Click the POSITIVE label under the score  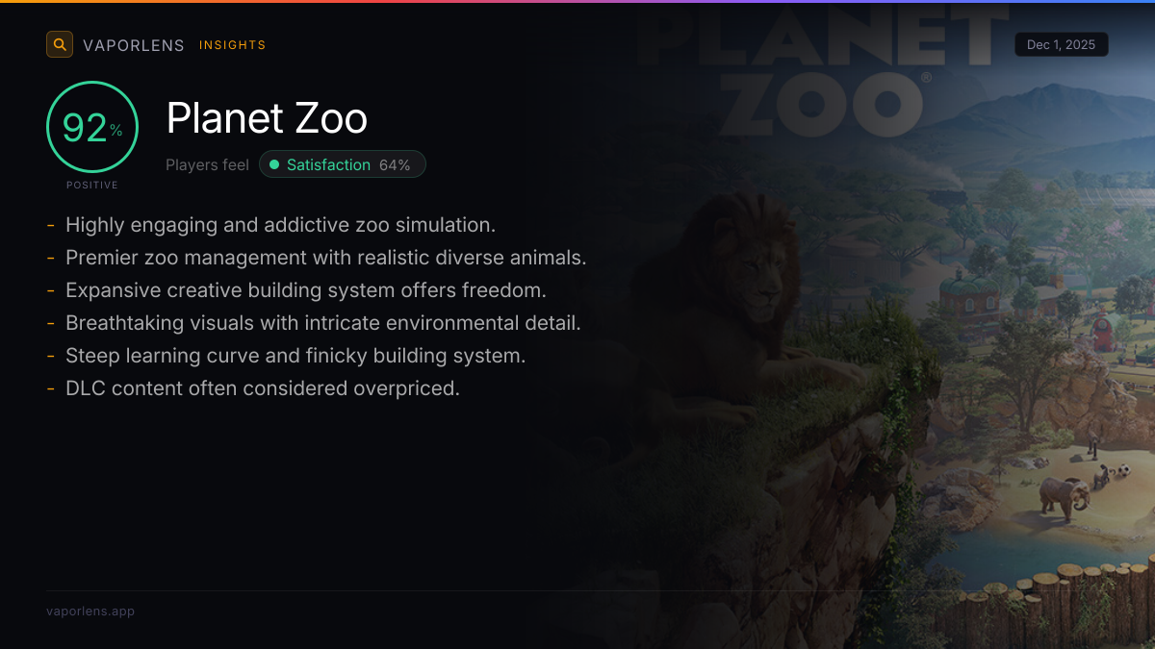pos(92,185)
